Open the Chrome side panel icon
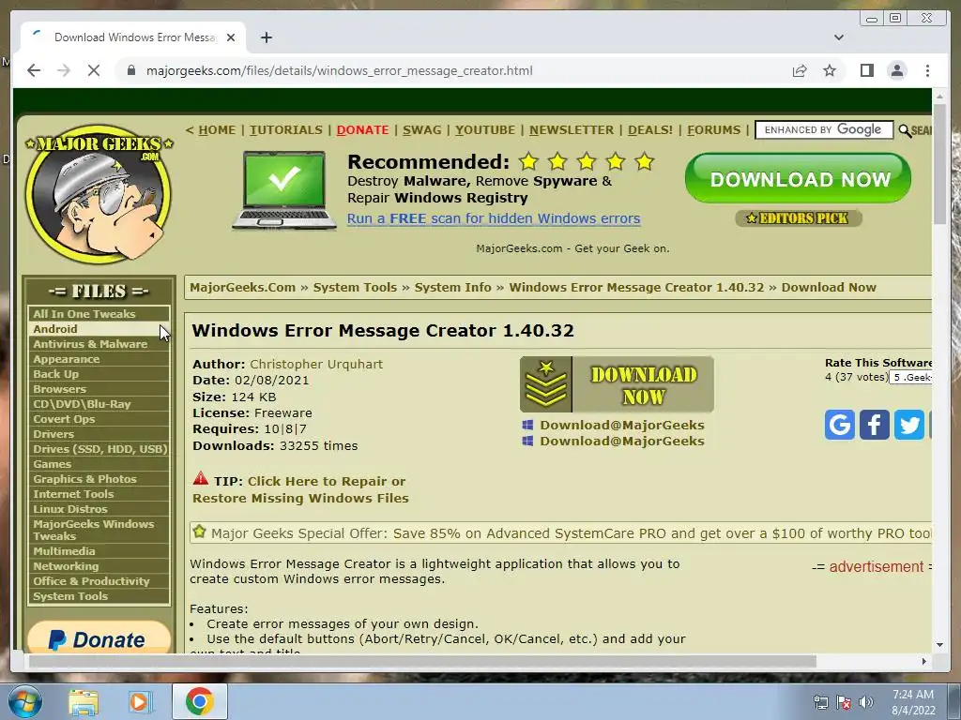Viewport: 961px width, 720px height. point(866,70)
